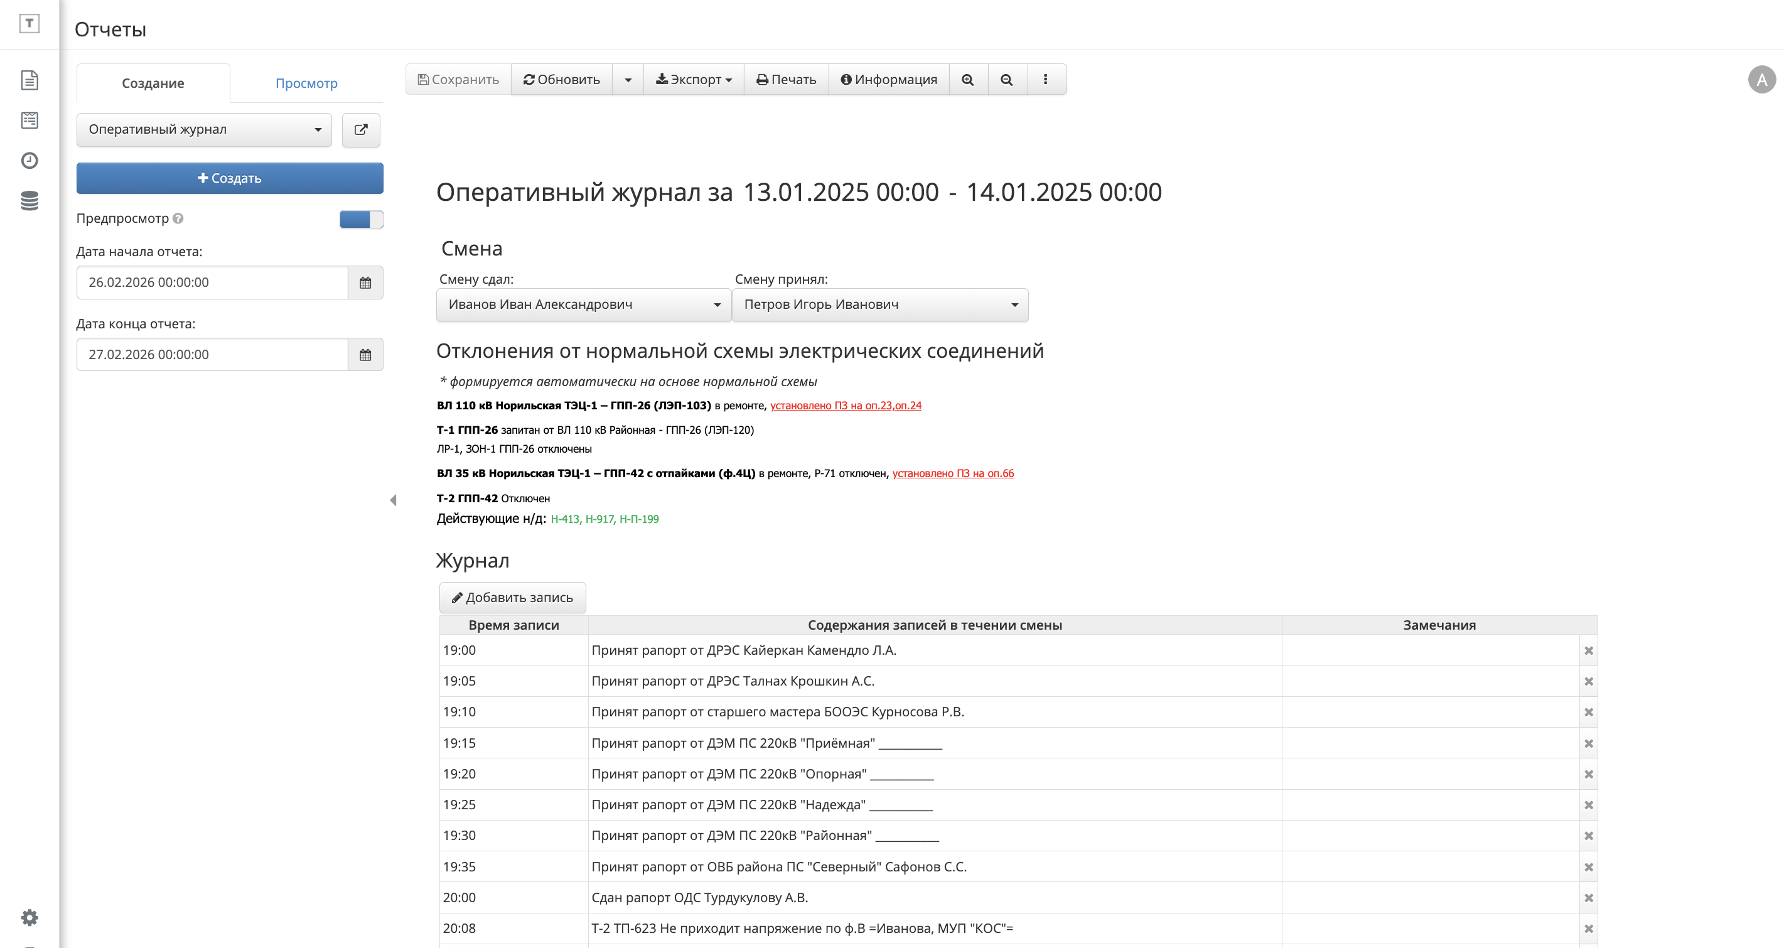Viewport: 1784px width, 948px height.
Task: Click the Добавить запись button
Action: click(512, 598)
